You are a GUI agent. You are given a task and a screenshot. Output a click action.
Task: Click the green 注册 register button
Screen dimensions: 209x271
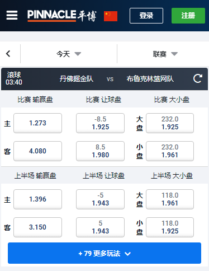(188, 16)
